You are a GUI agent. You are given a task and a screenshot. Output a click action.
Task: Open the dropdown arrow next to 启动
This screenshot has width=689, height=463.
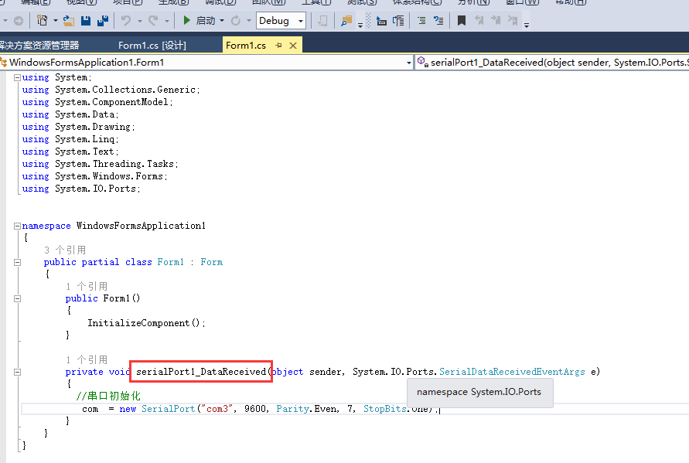pyautogui.click(x=222, y=20)
